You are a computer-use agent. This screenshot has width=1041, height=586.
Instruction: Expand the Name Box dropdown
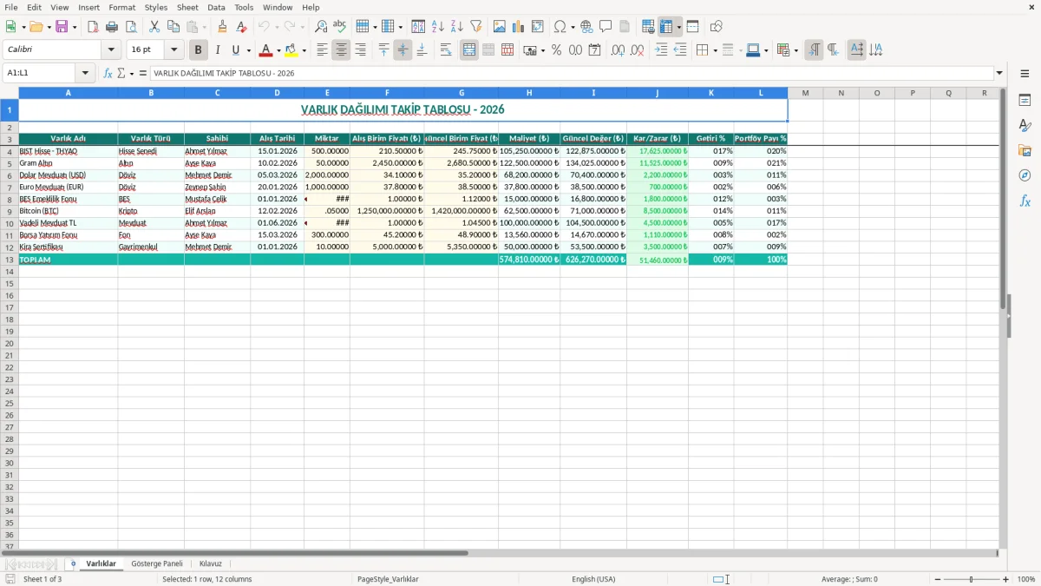coord(86,74)
